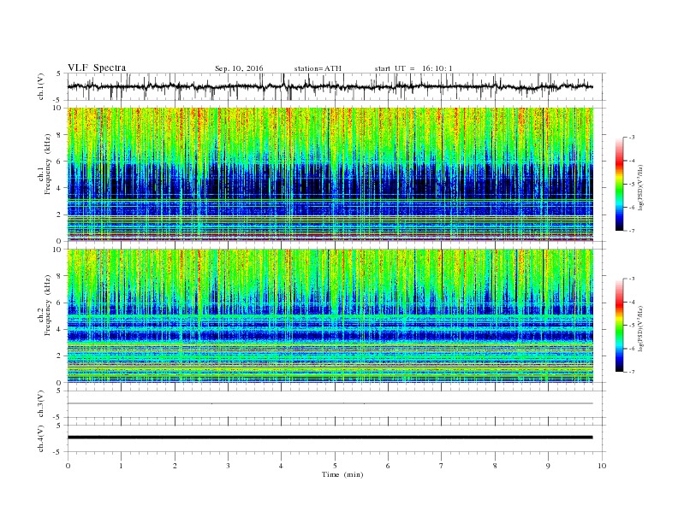
Task: Click time axis tick label "6" at bottom
Action: [388, 466]
